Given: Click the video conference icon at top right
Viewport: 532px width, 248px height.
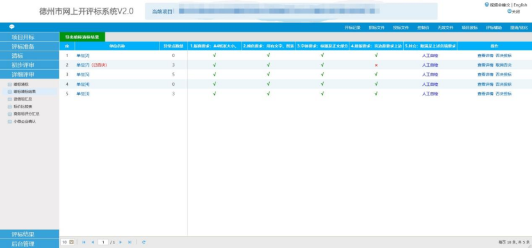Looking at the screenshot, I should pos(487,4).
